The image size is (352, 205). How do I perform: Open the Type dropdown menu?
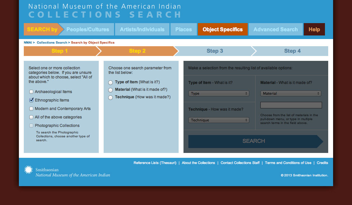219,93
